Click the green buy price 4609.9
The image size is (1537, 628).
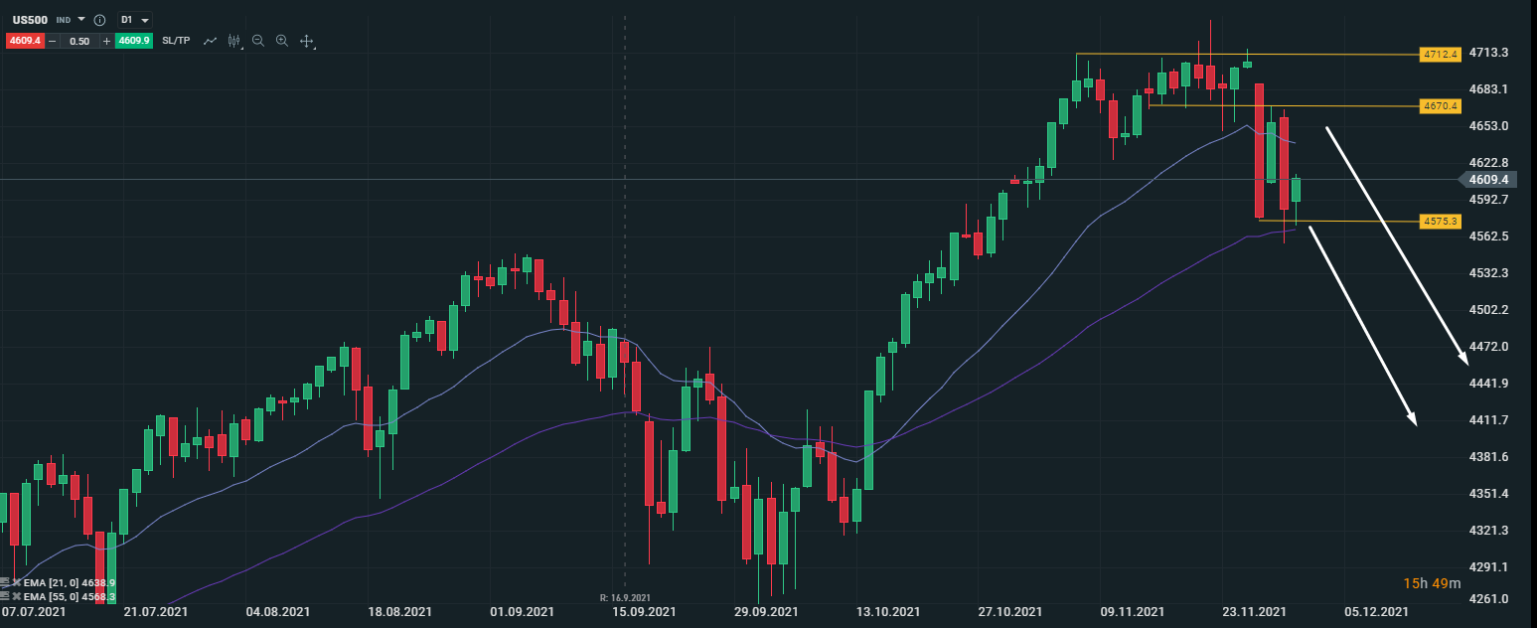[x=133, y=41]
